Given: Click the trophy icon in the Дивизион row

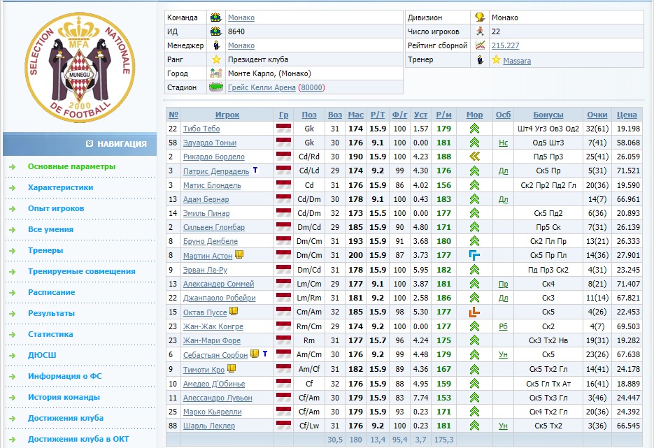Looking at the screenshot, I should click(481, 17).
